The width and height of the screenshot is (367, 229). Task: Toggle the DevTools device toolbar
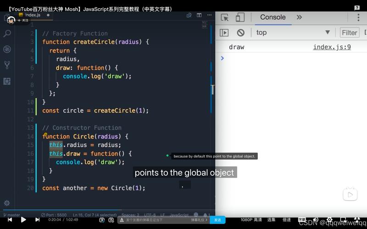[x=240, y=17]
